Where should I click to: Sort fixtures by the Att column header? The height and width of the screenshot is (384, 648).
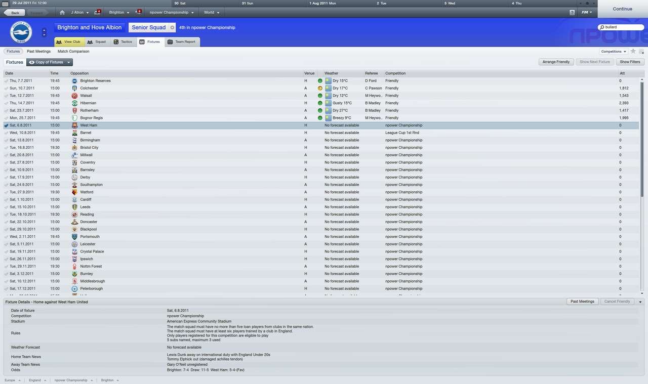point(622,73)
